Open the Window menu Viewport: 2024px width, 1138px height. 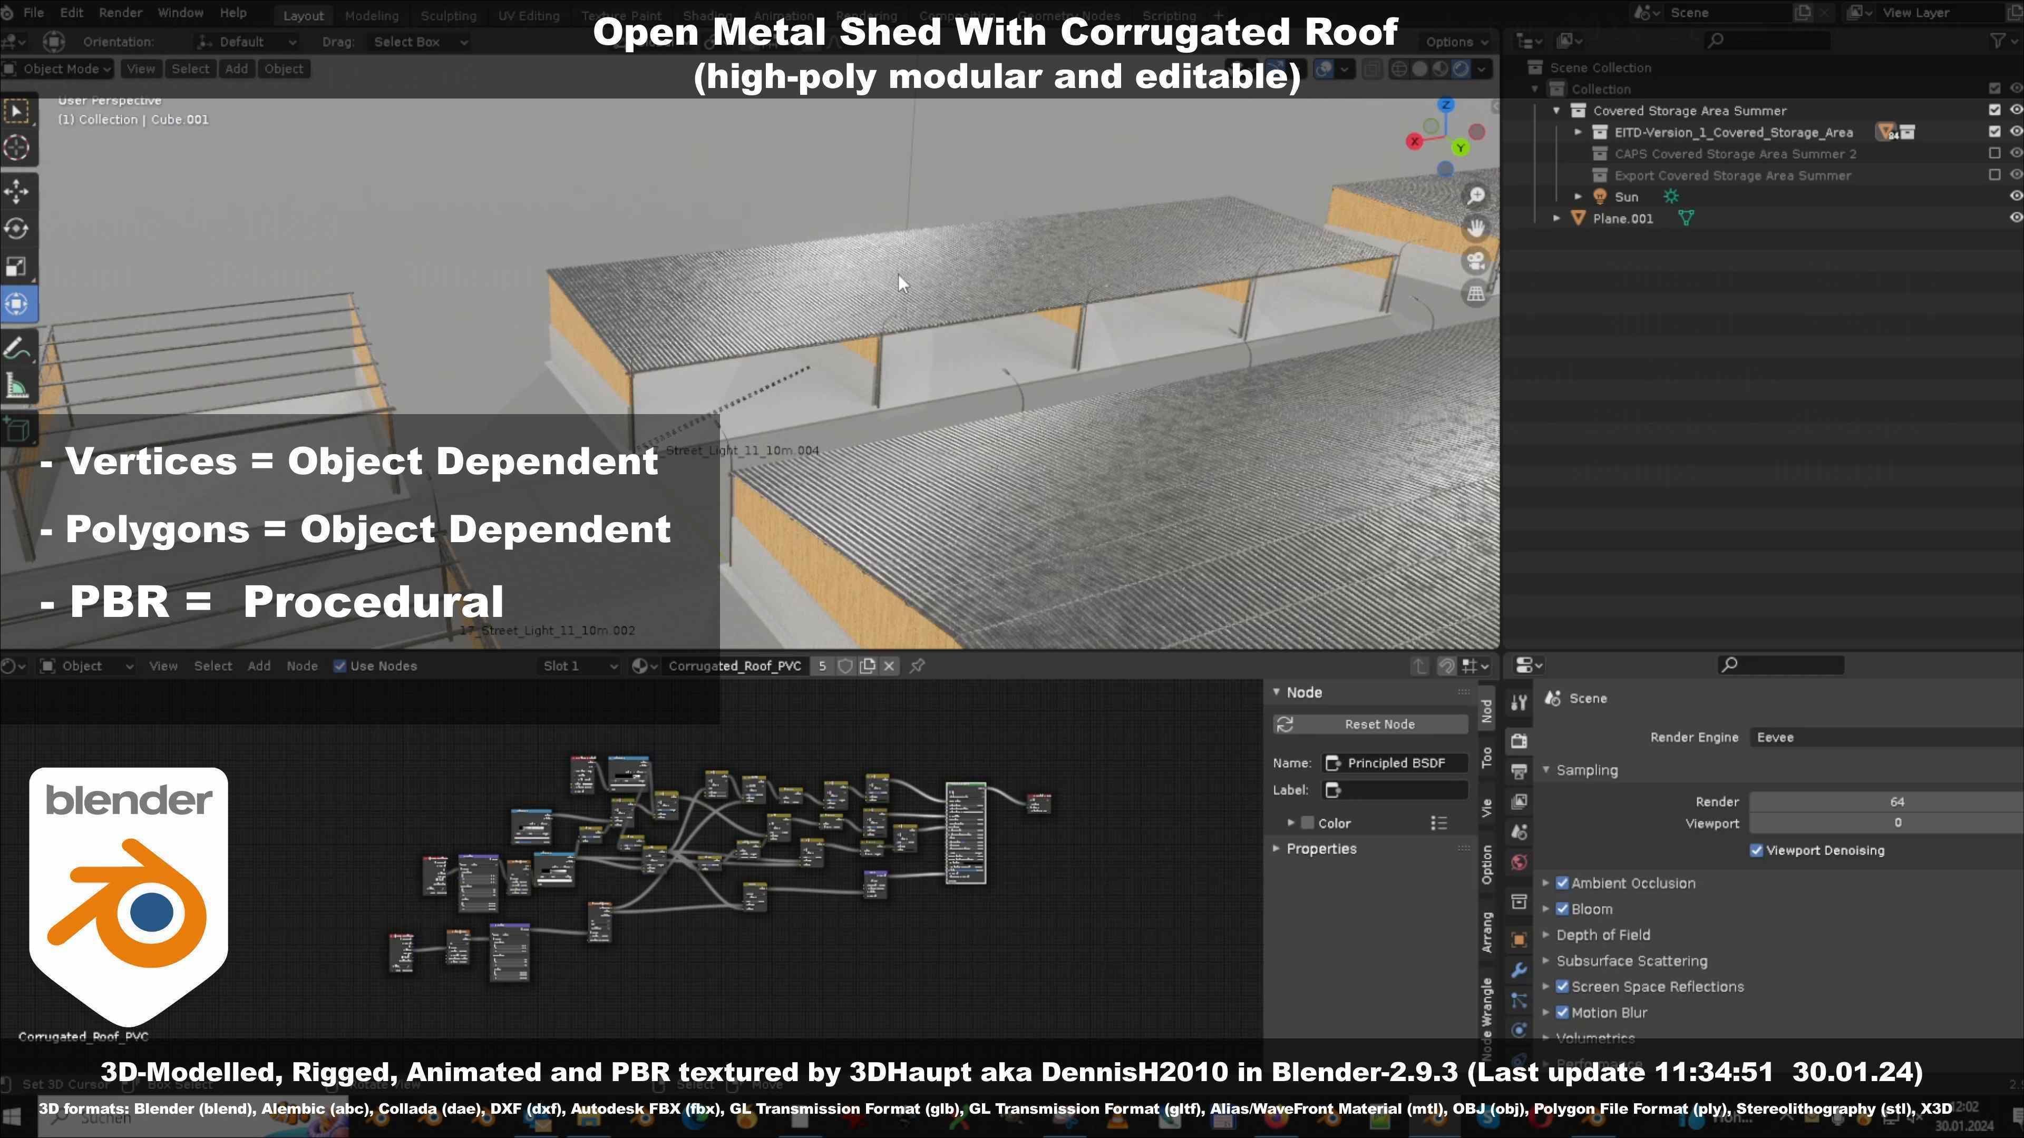(181, 13)
